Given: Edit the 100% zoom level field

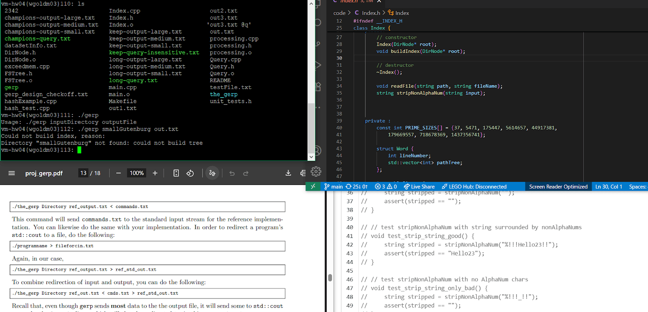Looking at the screenshot, I should point(137,173).
